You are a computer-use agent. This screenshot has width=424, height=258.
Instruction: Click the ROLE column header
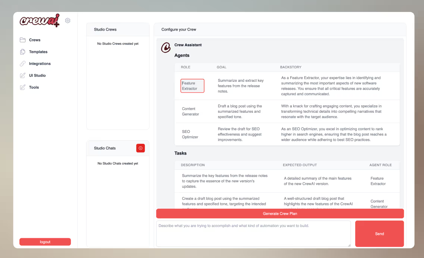186,67
